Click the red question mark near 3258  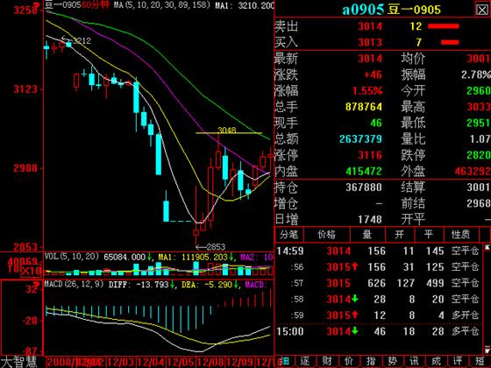(37, 5)
